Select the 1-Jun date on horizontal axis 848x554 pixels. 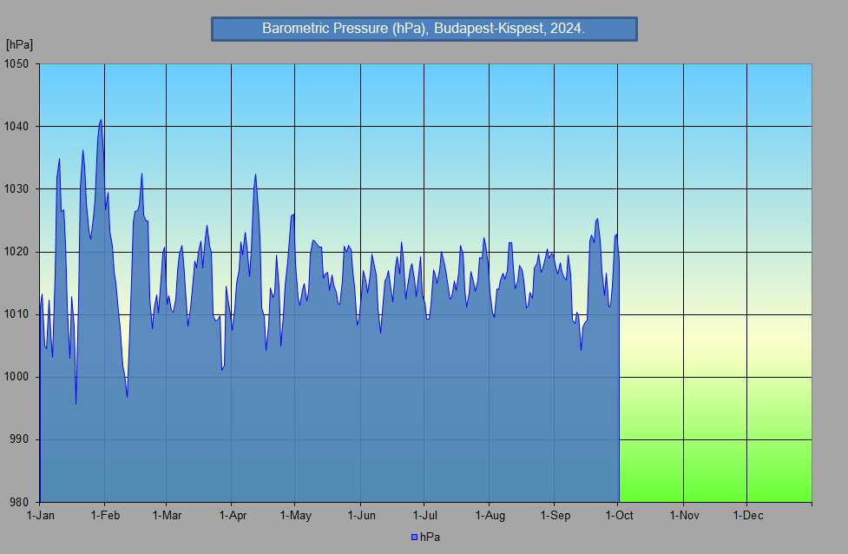pyautogui.click(x=361, y=516)
